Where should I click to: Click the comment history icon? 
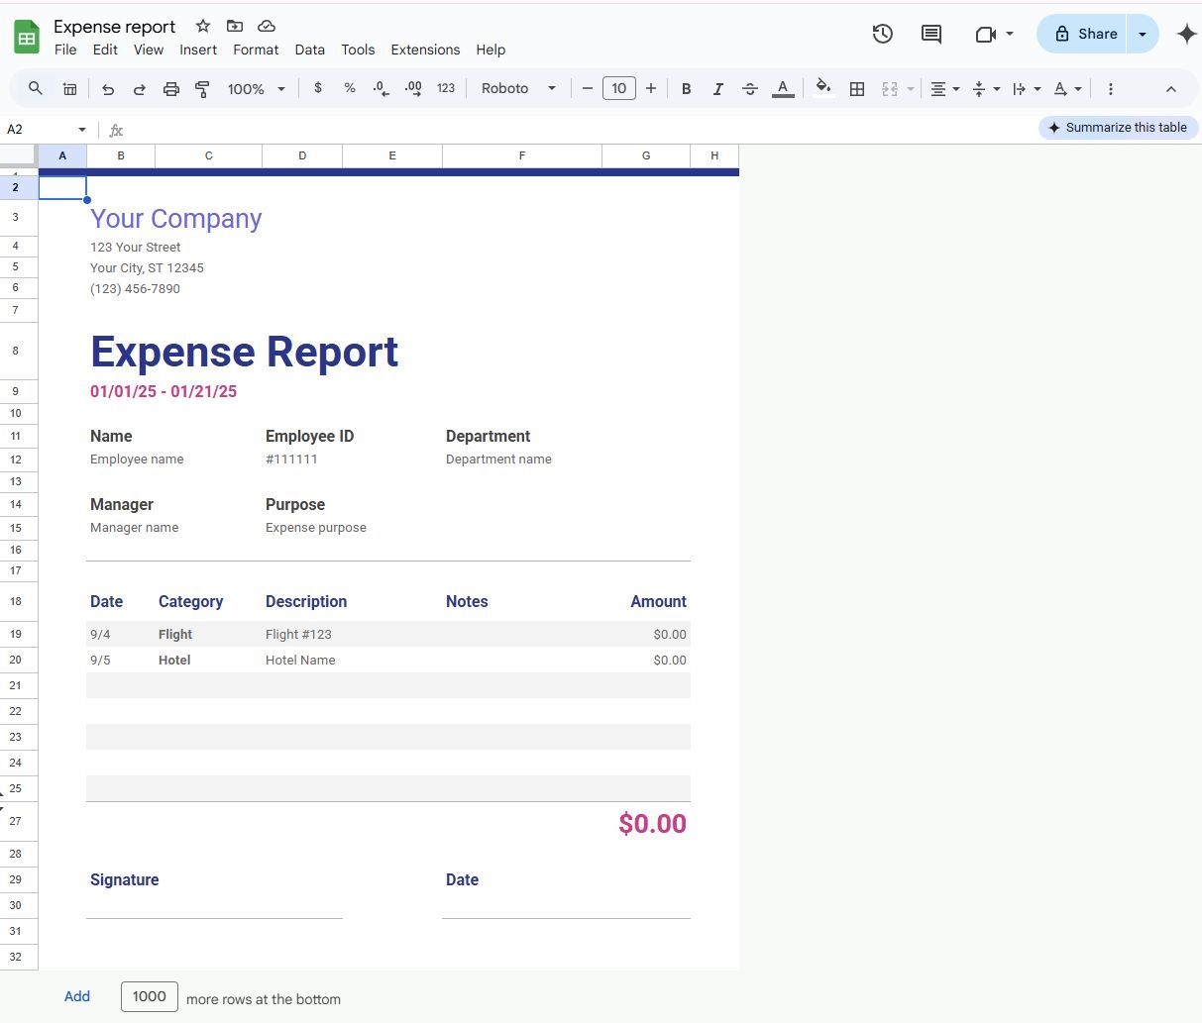[x=930, y=33]
